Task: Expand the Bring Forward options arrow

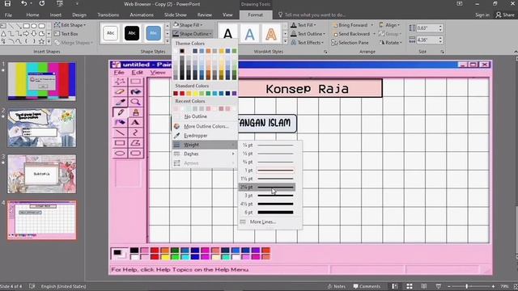Action: [372, 25]
